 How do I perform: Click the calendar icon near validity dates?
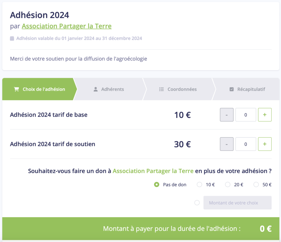pyautogui.click(x=12, y=38)
